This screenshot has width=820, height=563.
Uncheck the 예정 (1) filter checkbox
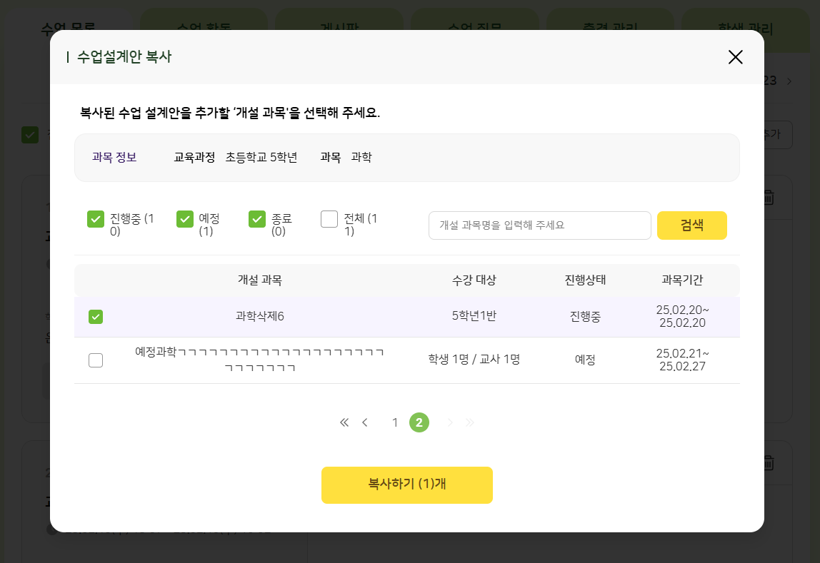[185, 219]
